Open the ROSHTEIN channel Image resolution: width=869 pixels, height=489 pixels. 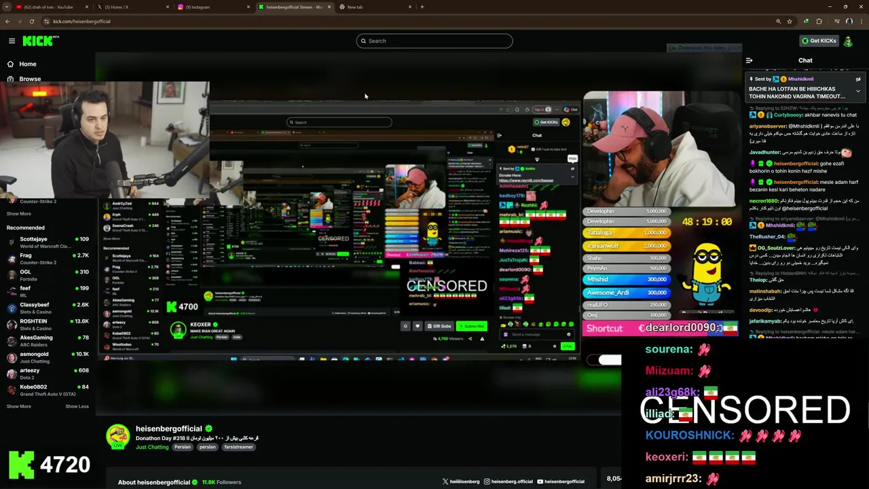[x=48, y=324]
